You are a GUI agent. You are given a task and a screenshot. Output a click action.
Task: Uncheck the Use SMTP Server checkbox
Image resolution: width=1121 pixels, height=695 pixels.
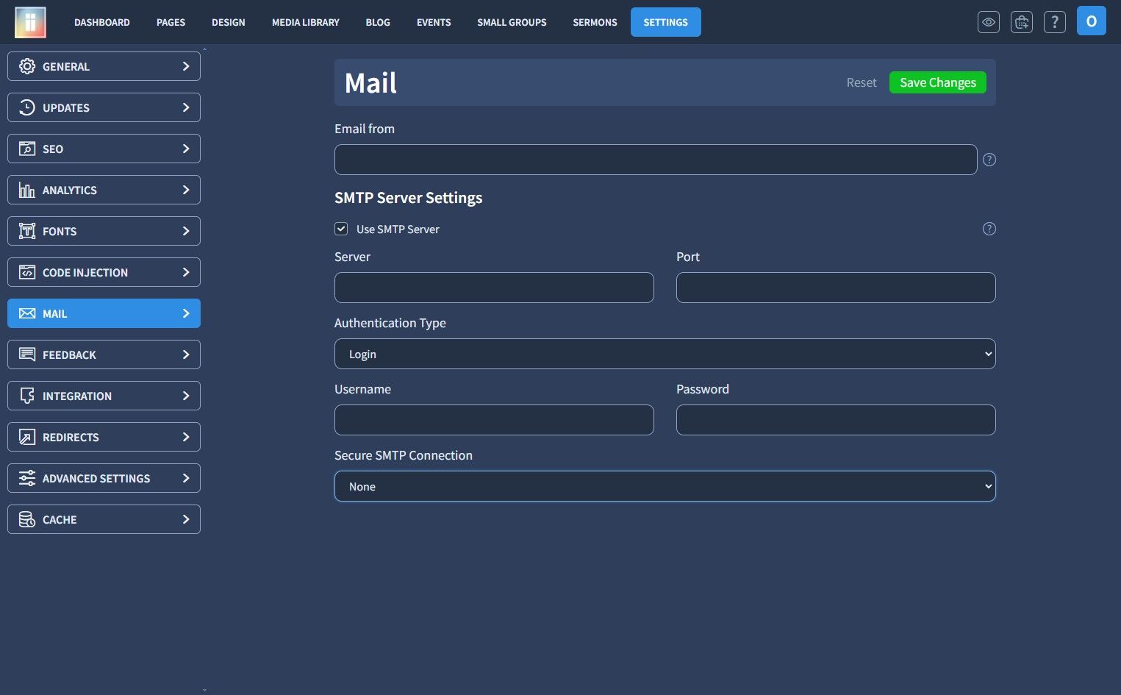(341, 229)
